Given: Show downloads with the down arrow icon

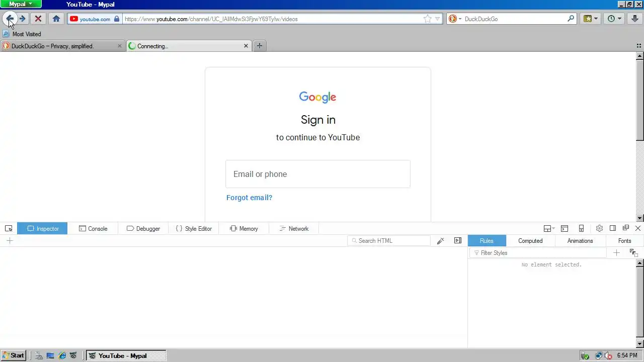Looking at the screenshot, I should point(635,19).
